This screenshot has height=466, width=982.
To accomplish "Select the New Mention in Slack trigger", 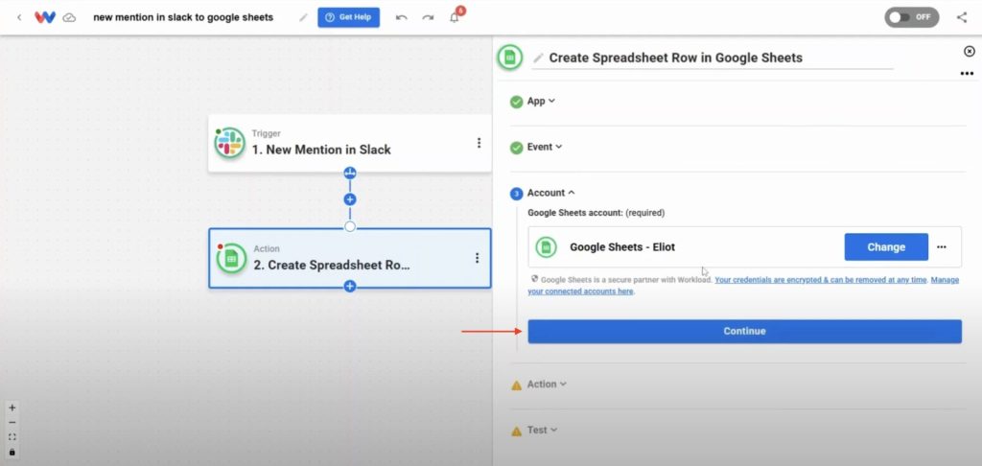I will [349, 143].
